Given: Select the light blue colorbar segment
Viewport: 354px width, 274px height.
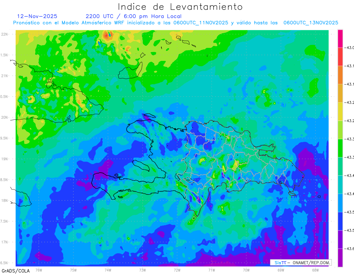Looking at the screenshot, I should [340, 203].
